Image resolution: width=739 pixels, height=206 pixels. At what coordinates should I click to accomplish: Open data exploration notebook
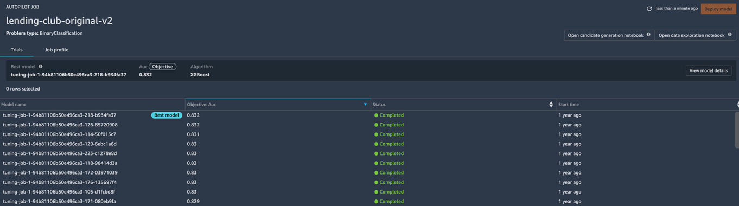695,35
